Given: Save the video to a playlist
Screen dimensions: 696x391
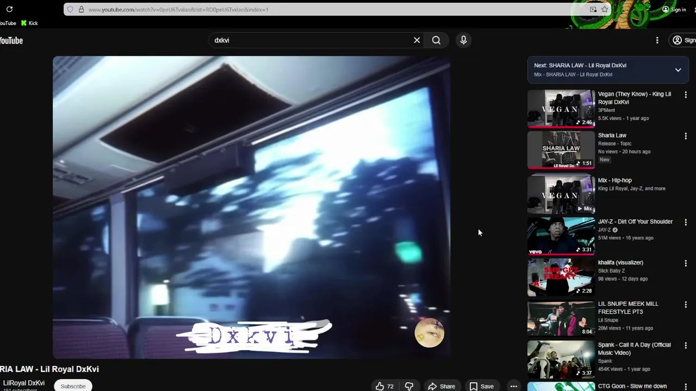Looking at the screenshot, I should [x=482, y=386].
